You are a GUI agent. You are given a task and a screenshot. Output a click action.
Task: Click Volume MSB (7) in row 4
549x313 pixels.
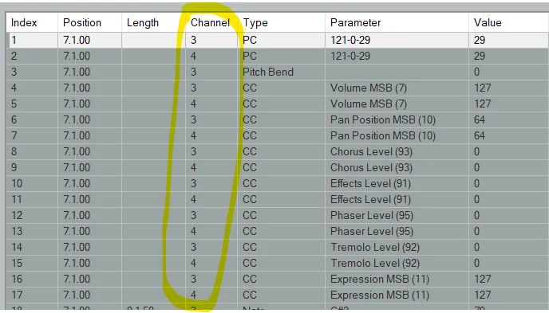[397, 88]
